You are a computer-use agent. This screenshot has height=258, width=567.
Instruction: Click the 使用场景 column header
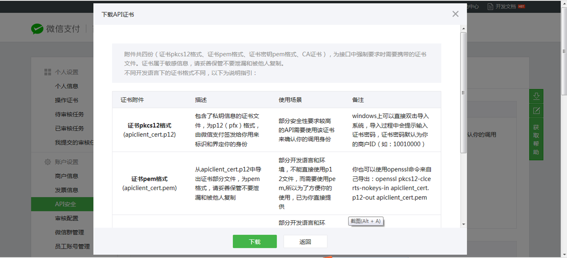(290, 100)
